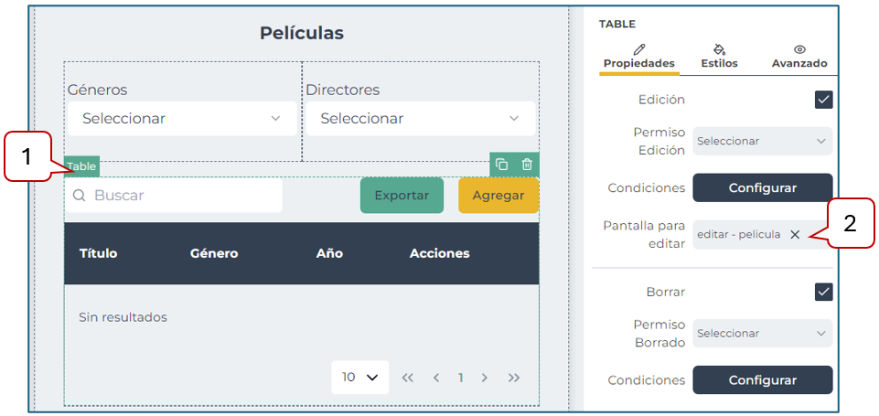Go to the previous results page
The image size is (879, 416).
pos(436,378)
